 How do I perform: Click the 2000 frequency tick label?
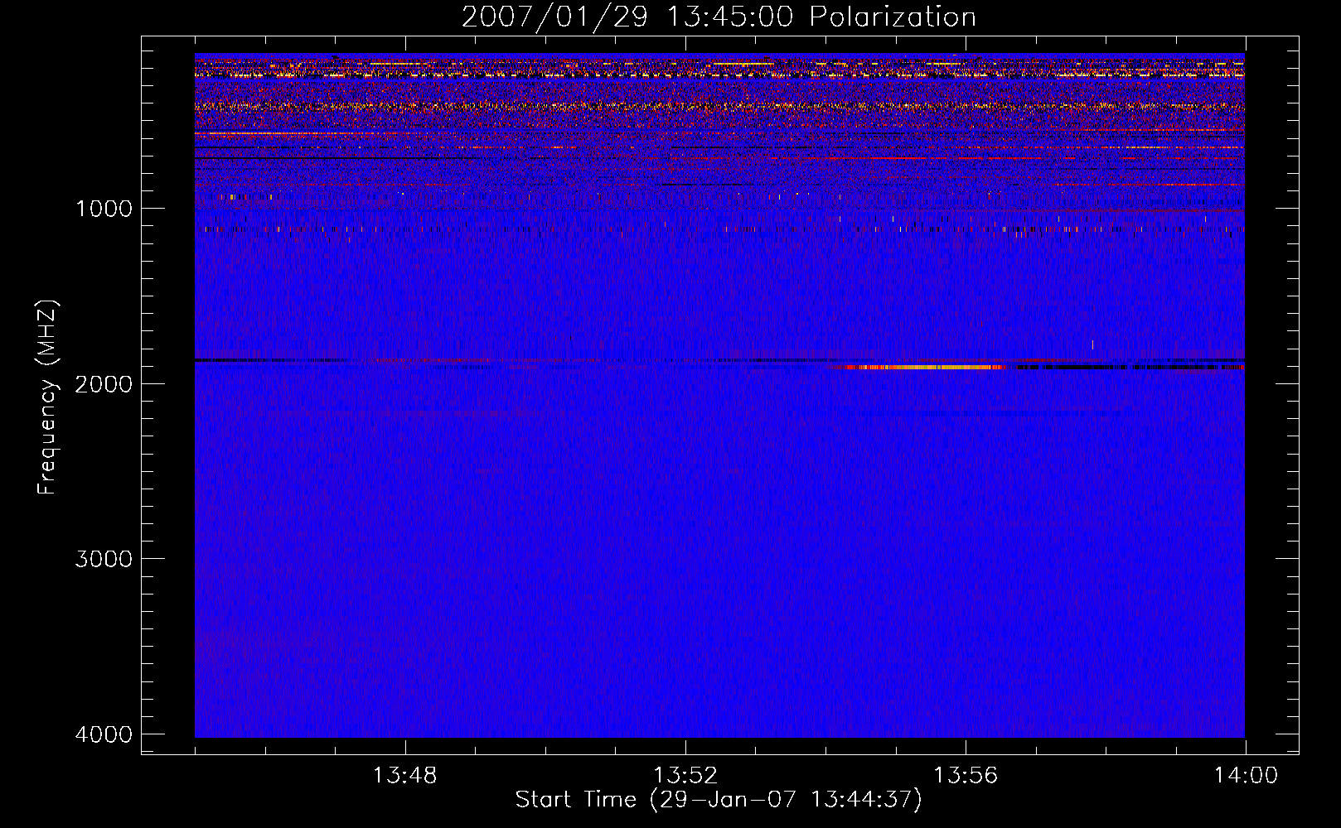104,383
